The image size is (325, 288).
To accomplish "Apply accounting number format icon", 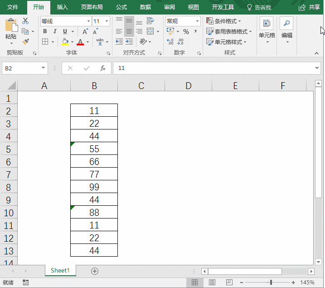I will coord(170,31).
